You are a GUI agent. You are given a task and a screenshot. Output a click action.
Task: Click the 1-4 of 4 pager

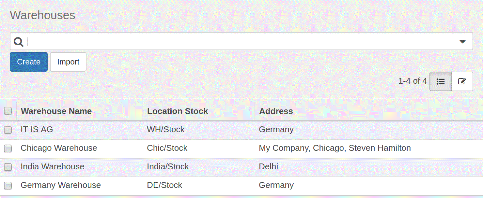click(412, 81)
